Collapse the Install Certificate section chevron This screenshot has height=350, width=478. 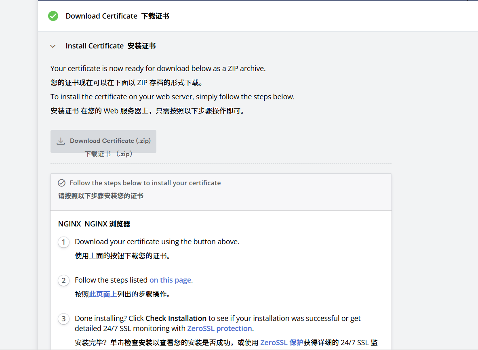click(x=53, y=46)
